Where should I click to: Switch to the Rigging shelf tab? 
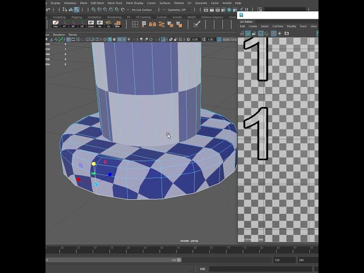coord(77,17)
